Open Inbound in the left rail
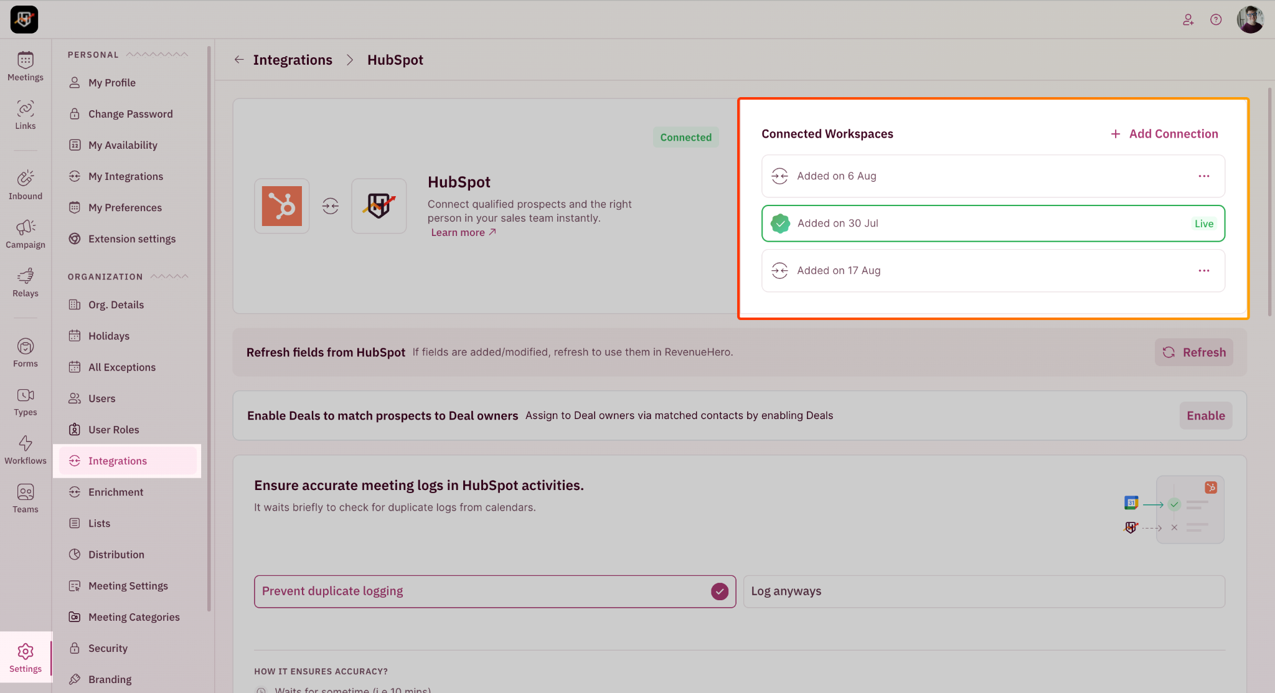This screenshot has width=1275, height=693. (x=26, y=185)
